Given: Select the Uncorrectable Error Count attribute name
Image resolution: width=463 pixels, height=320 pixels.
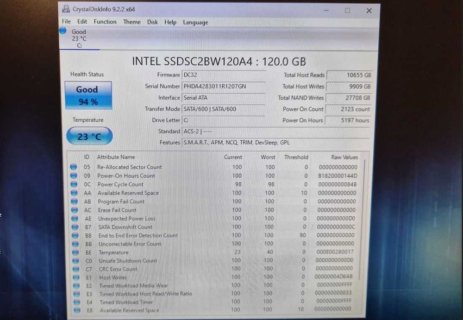Looking at the screenshot, I should 130,244.
